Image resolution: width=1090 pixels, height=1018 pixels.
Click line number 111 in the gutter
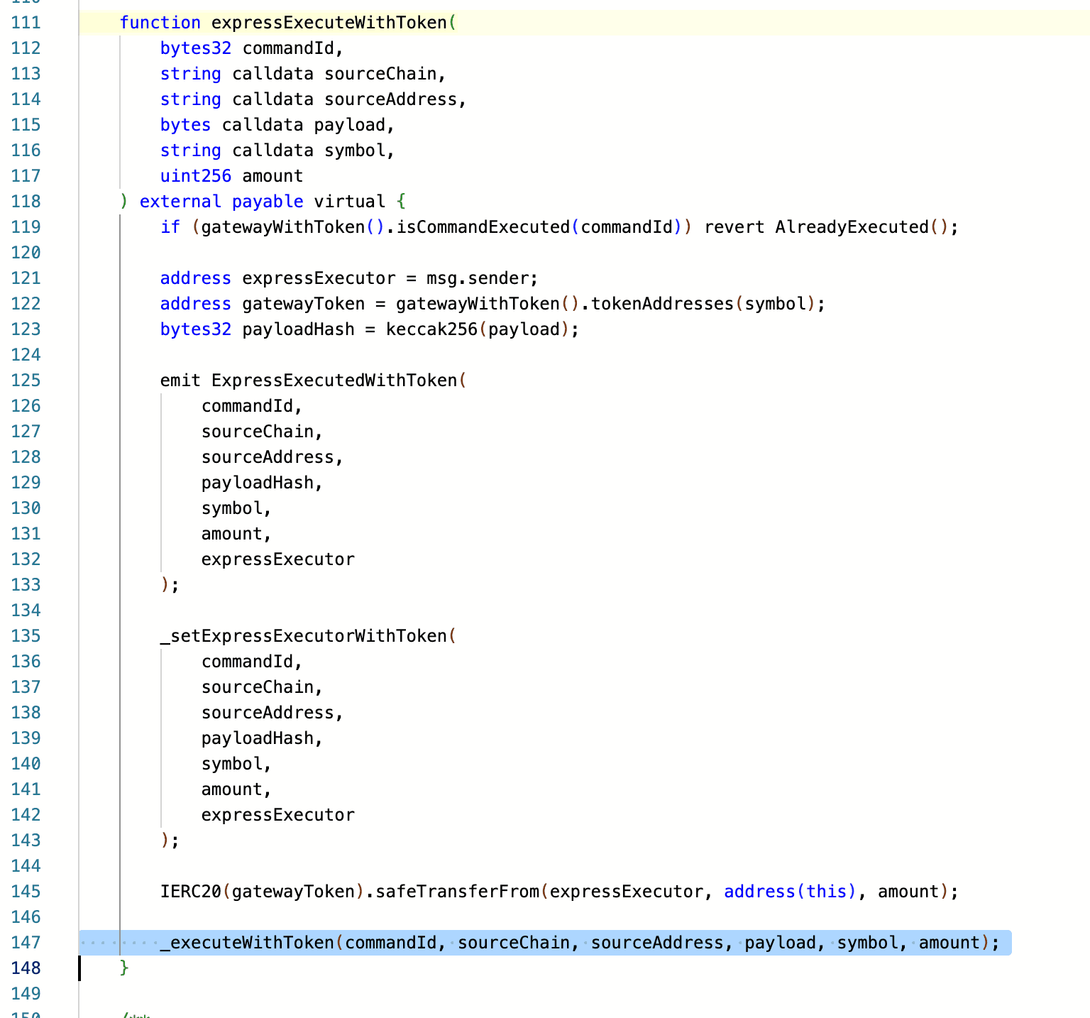tap(26, 23)
